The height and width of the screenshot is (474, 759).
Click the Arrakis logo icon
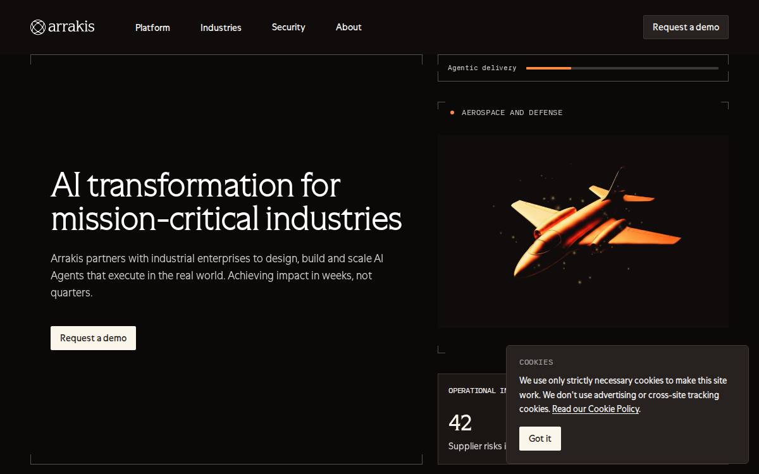click(38, 27)
